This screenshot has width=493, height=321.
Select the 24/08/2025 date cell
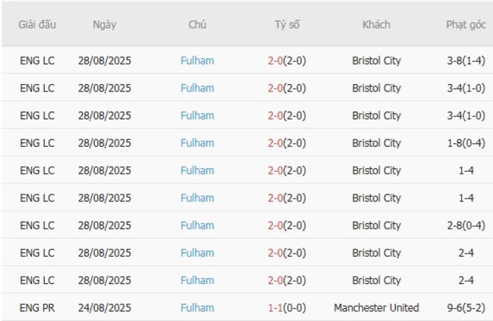[x=105, y=307]
